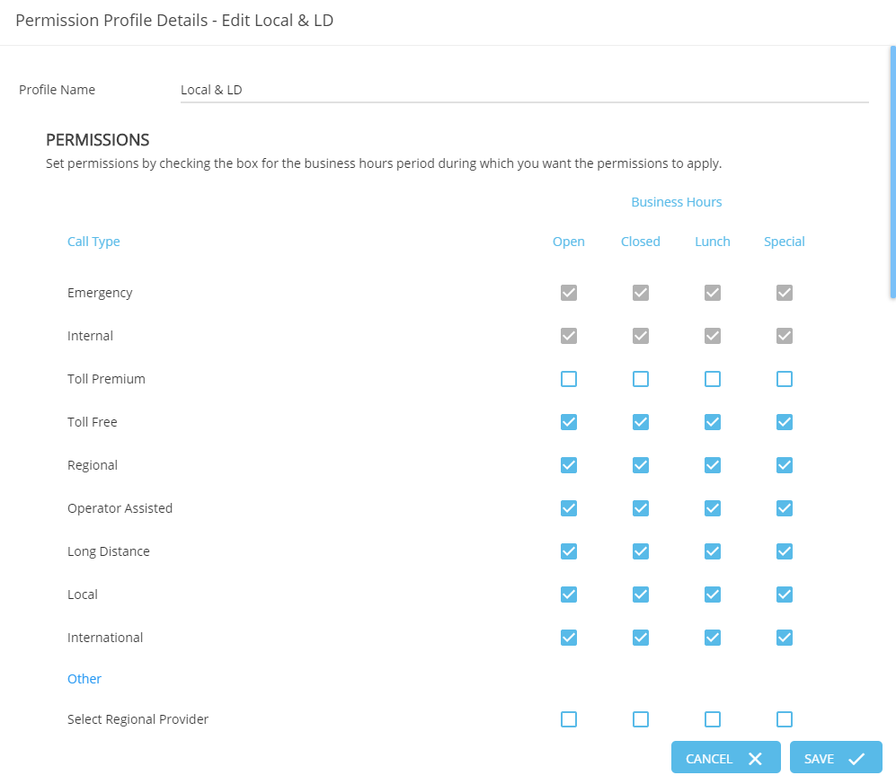The height and width of the screenshot is (784, 896).
Task: Enable Toll Premium for Open hours
Action: [569, 379]
